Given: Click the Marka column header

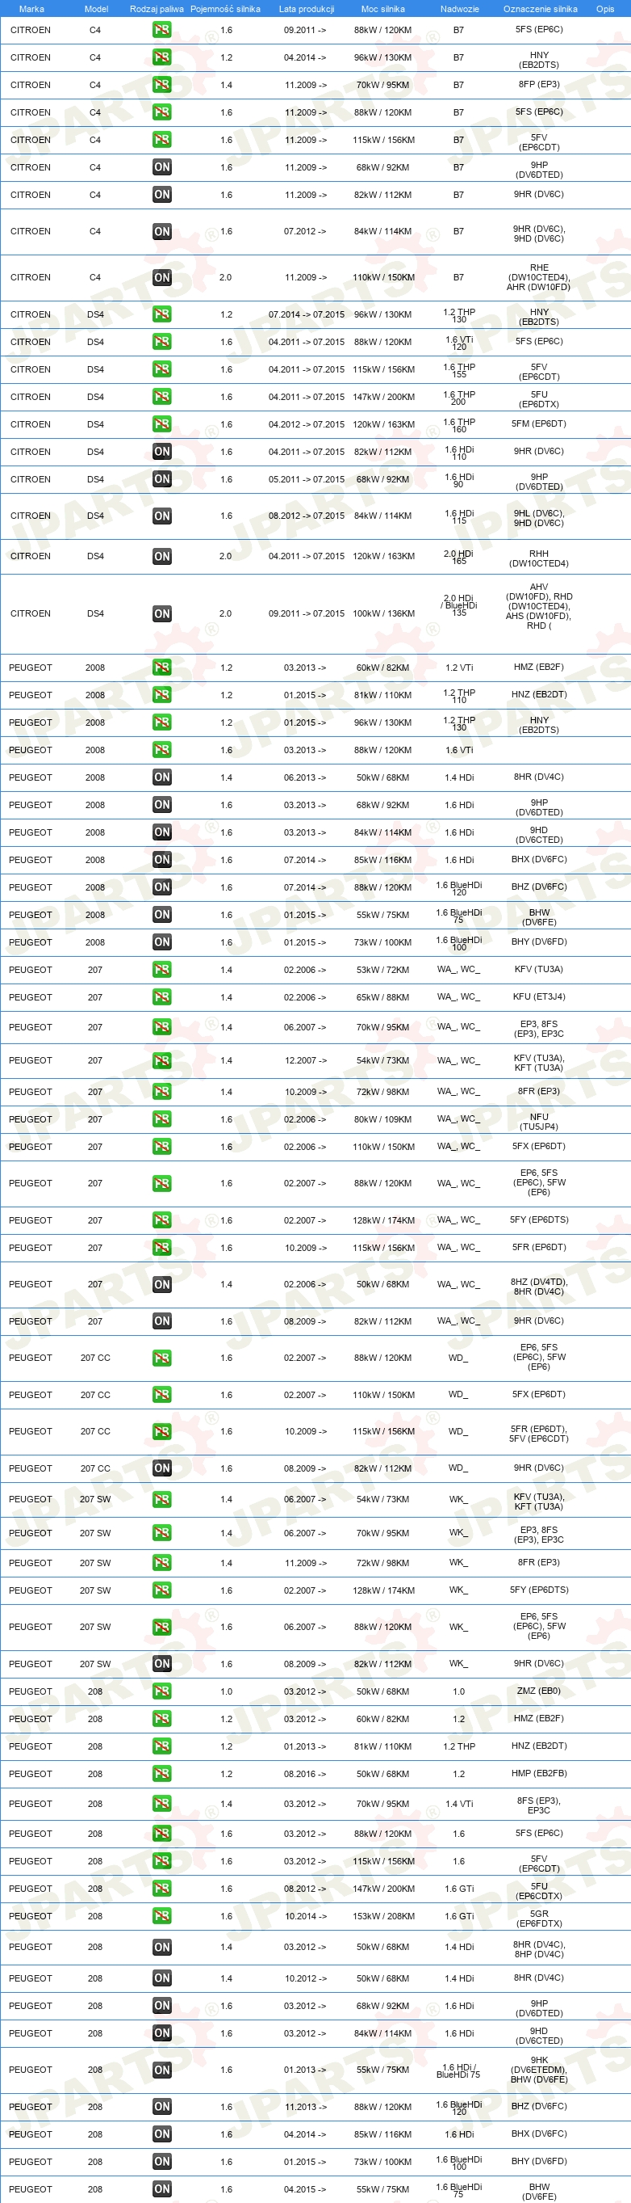Looking at the screenshot, I should tap(31, 9).
